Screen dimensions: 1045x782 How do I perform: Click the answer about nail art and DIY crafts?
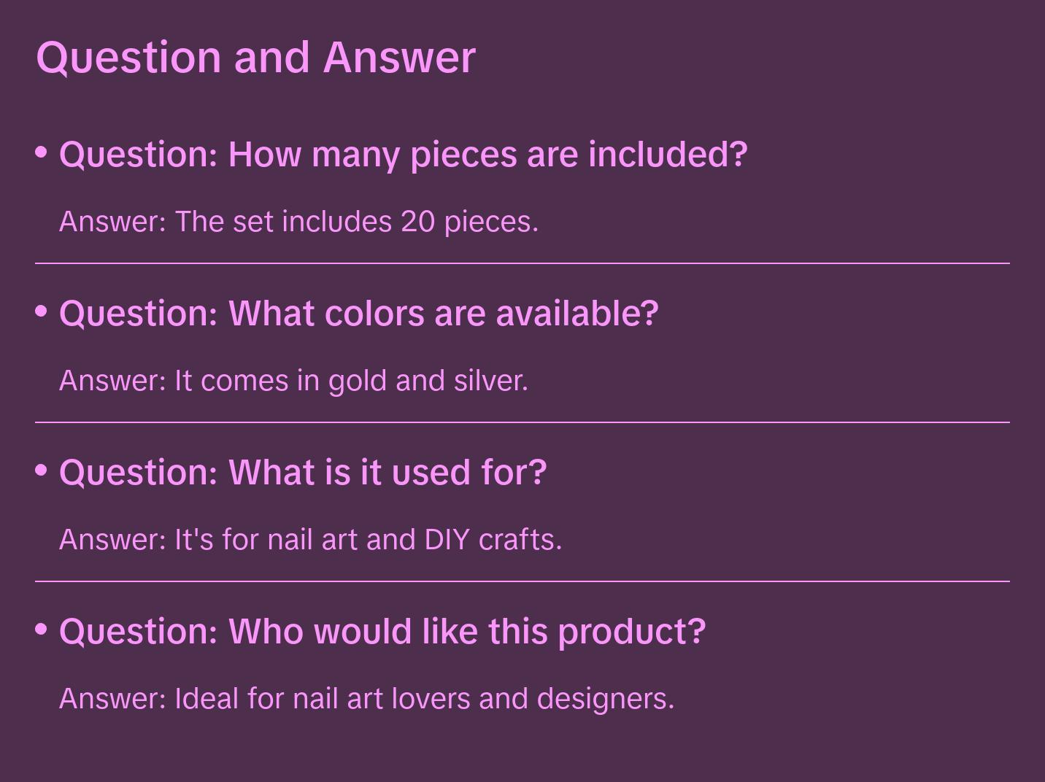pos(310,540)
